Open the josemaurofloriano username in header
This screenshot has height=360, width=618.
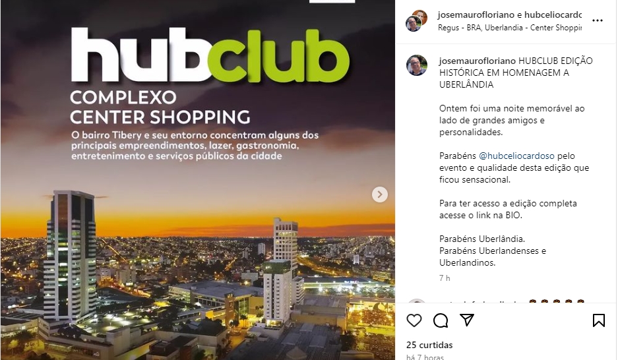(476, 15)
